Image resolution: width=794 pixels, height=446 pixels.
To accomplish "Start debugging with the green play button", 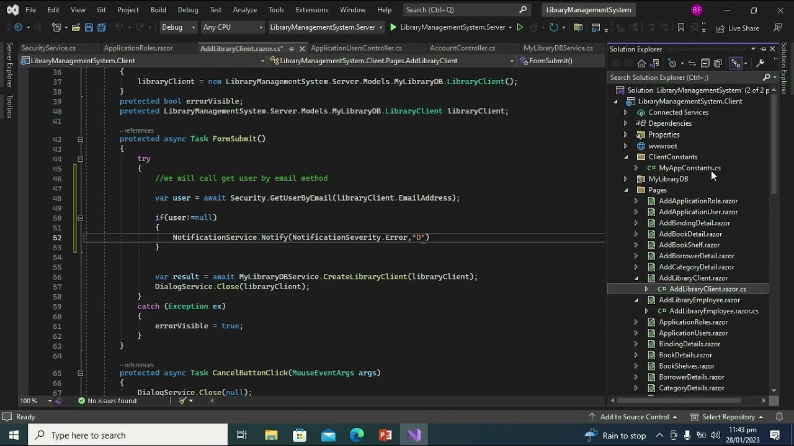I will (x=393, y=27).
